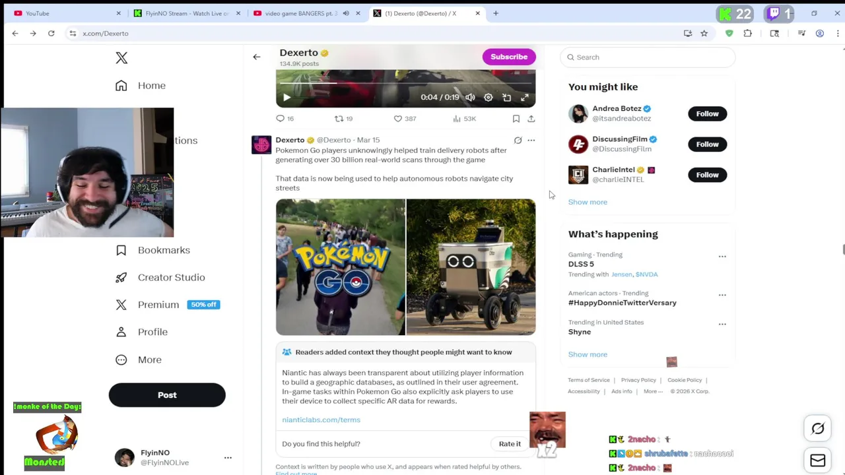Screen dimensions: 845x475
Task: Mute audio on video game BANGERS tab
Action: [x=346, y=13]
